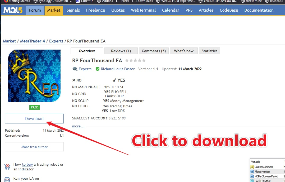The height and width of the screenshot is (182, 285).
Task: Click Market breadcrumb link
Action: 10,41
